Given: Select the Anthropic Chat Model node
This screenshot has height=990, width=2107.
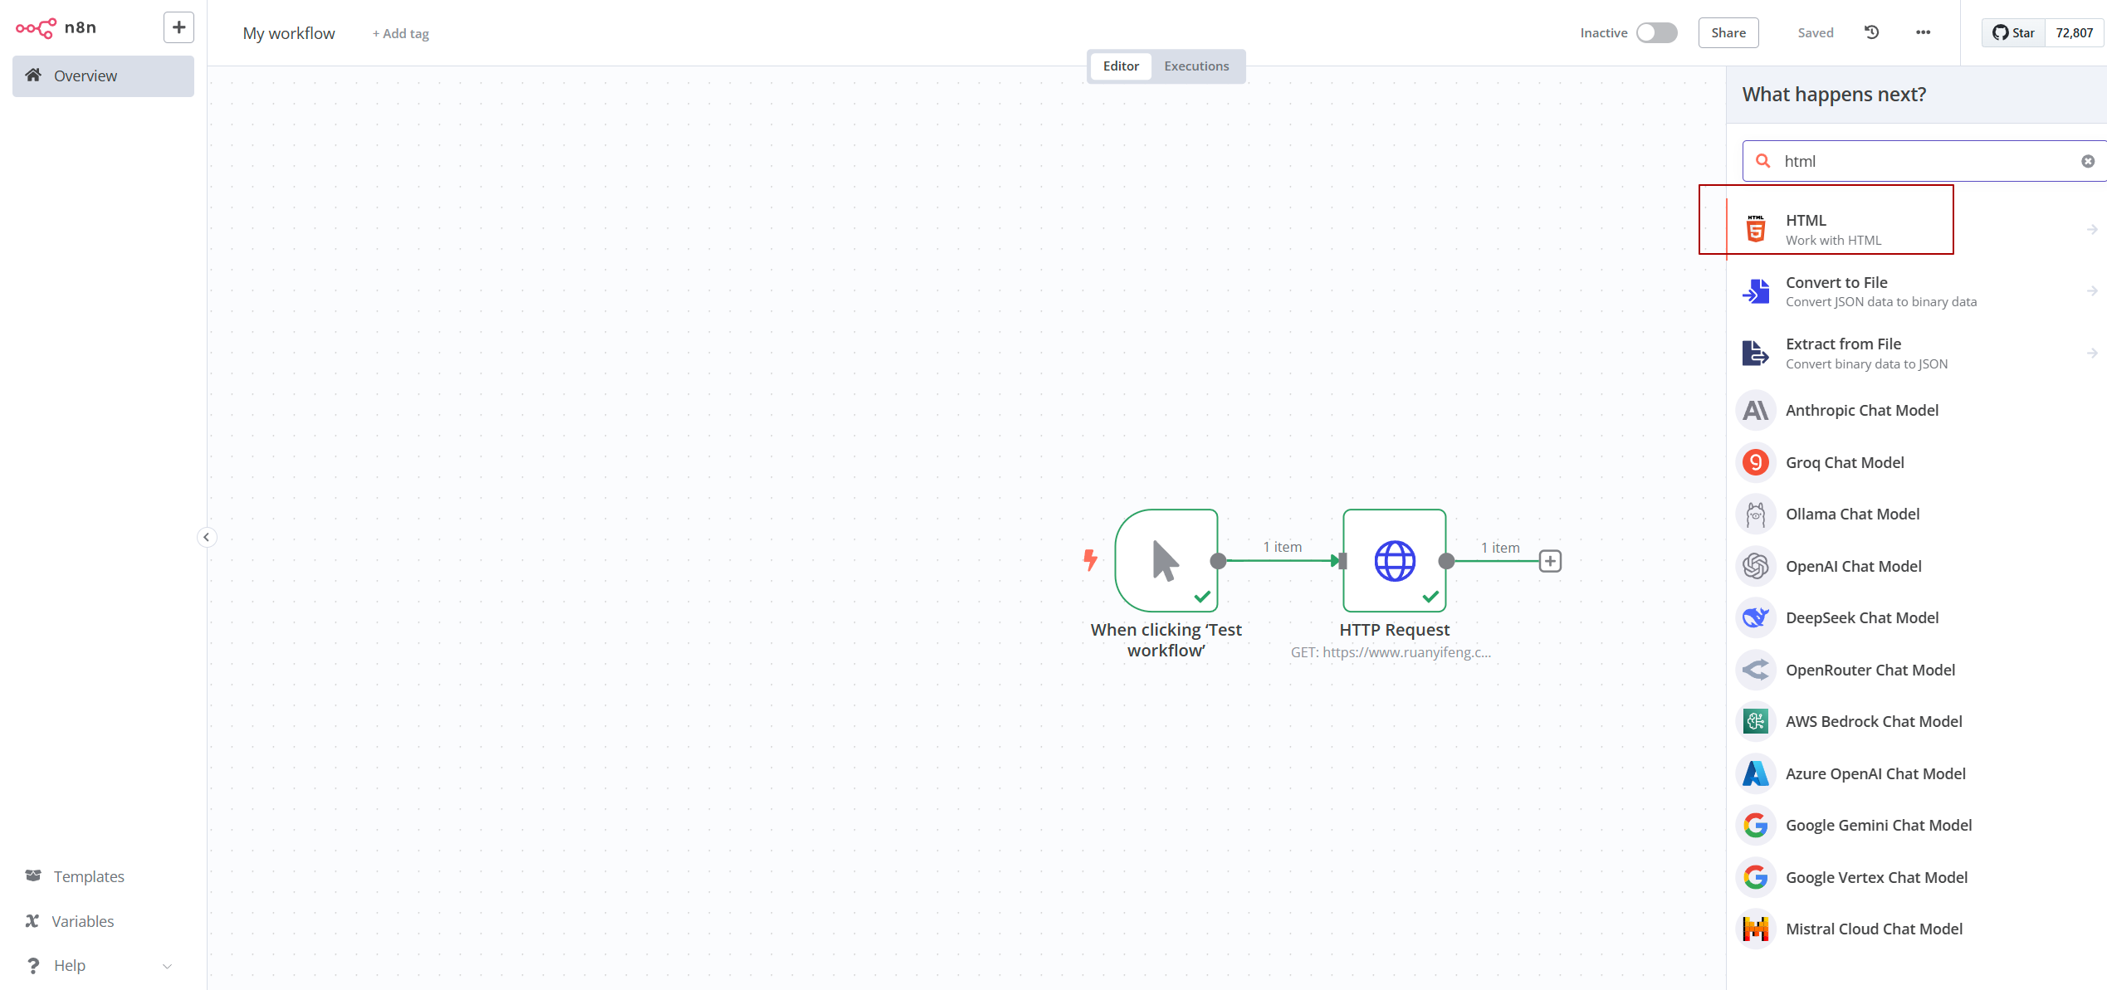Looking at the screenshot, I should (x=1861, y=410).
